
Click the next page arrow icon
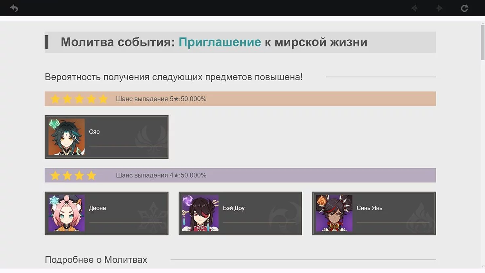coord(439,8)
